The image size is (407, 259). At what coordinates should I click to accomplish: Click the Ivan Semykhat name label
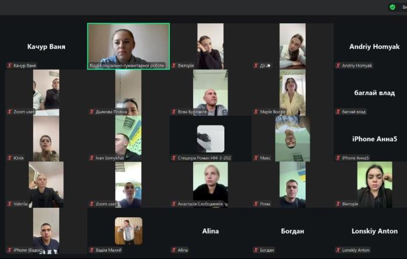[109, 158]
